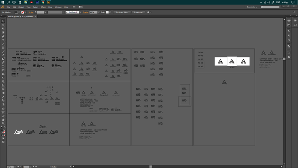Toggle the drawing mode button
The image size is (298, 168).
[3, 138]
